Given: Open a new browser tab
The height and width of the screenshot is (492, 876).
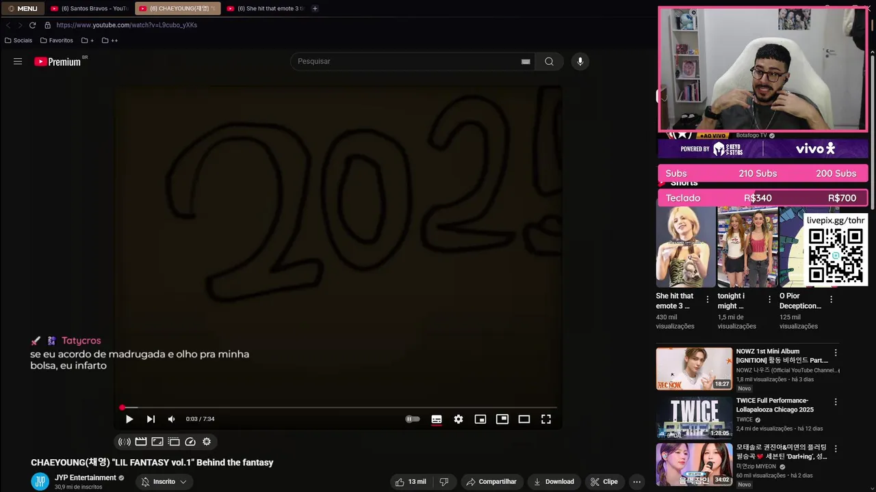Looking at the screenshot, I should coord(315,8).
